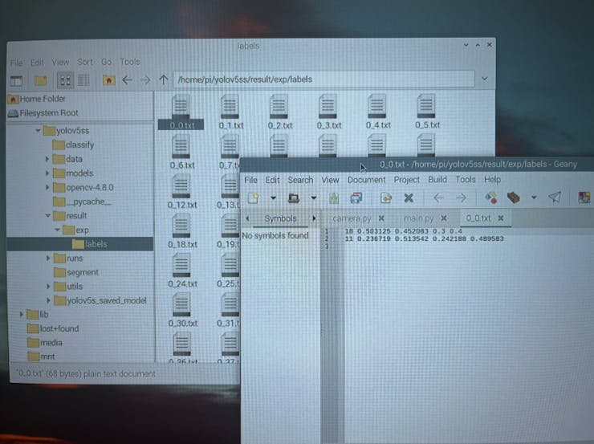
Task: Open Go menu in file manager
Action: tap(106, 62)
